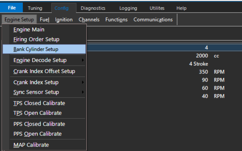Switch to the Tuning tab

coord(35,8)
